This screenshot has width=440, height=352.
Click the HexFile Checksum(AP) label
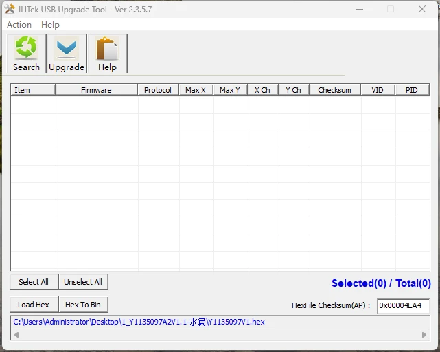pyautogui.click(x=331, y=305)
